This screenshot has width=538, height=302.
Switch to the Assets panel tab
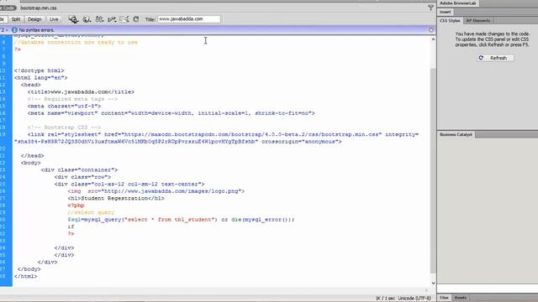click(x=460, y=298)
